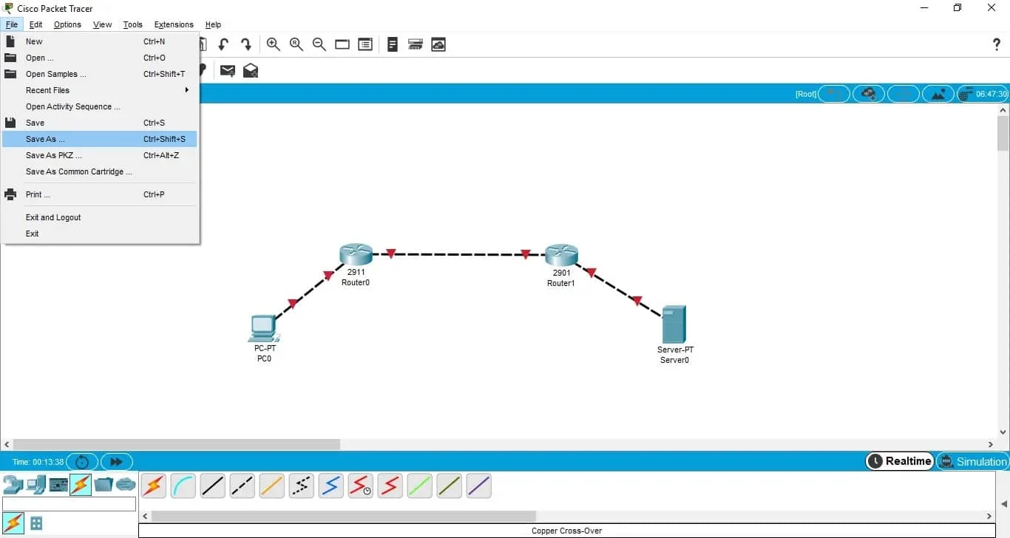
Task: Click the Undo arrow icon
Action: click(223, 44)
